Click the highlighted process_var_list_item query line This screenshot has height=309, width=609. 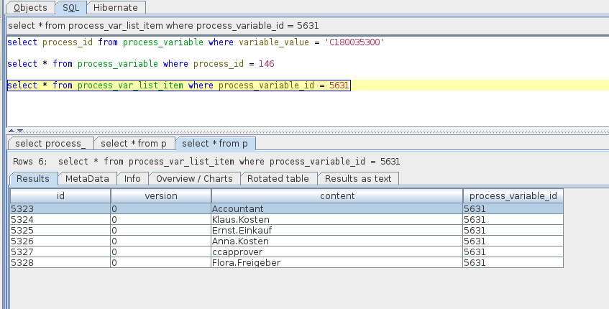(178, 86)
